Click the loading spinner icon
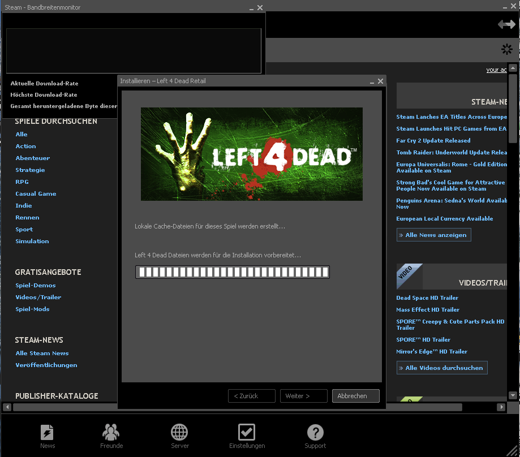This screenshot has height=457, width=520. pyautogui.click(x=507, y=49)
